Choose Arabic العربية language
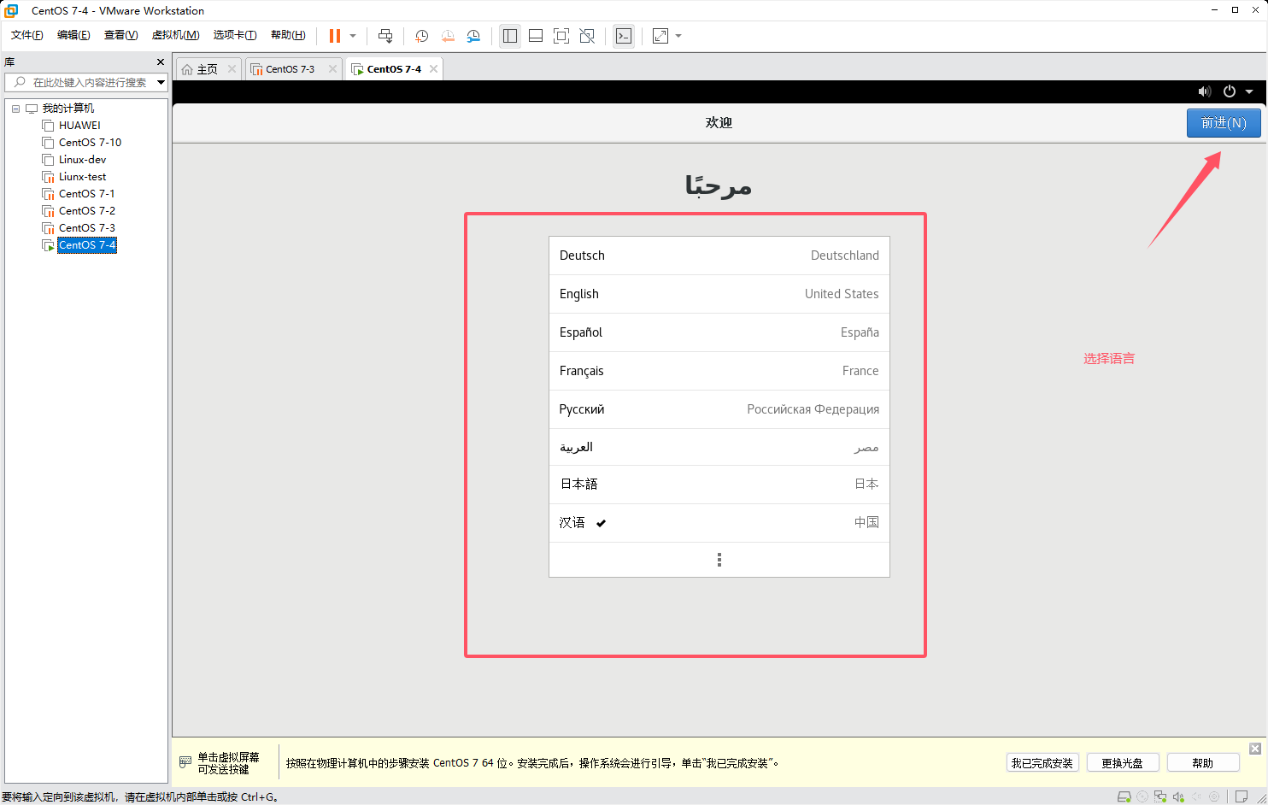The image size is (1268, 805). tap(719, 447)
